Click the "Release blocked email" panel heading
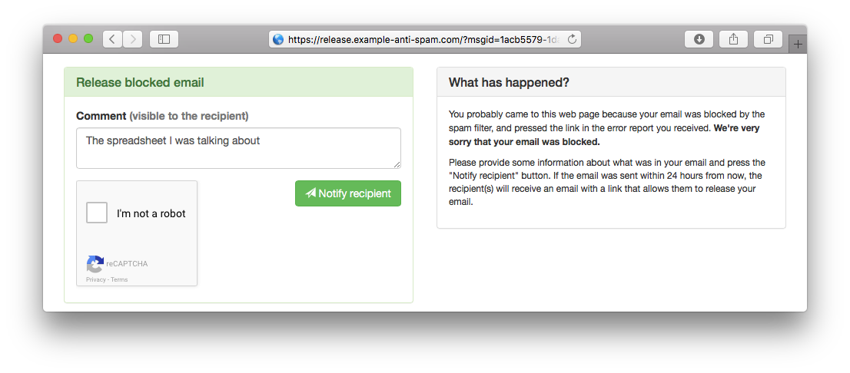850x373 pixels. pos(140,82)
